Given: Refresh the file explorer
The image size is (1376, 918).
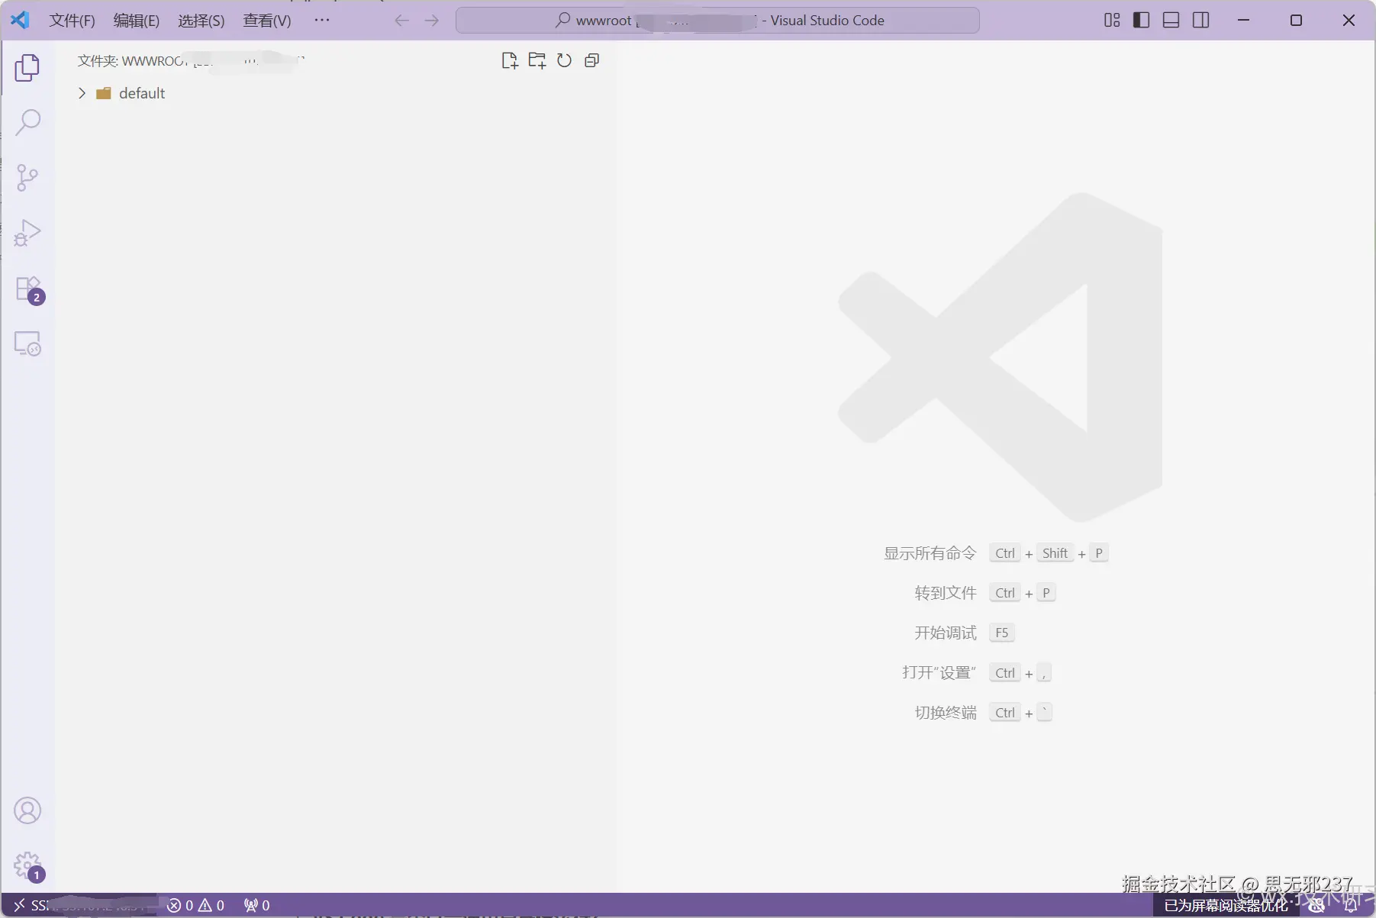Looking at the screenshot, I should (564, 60).
